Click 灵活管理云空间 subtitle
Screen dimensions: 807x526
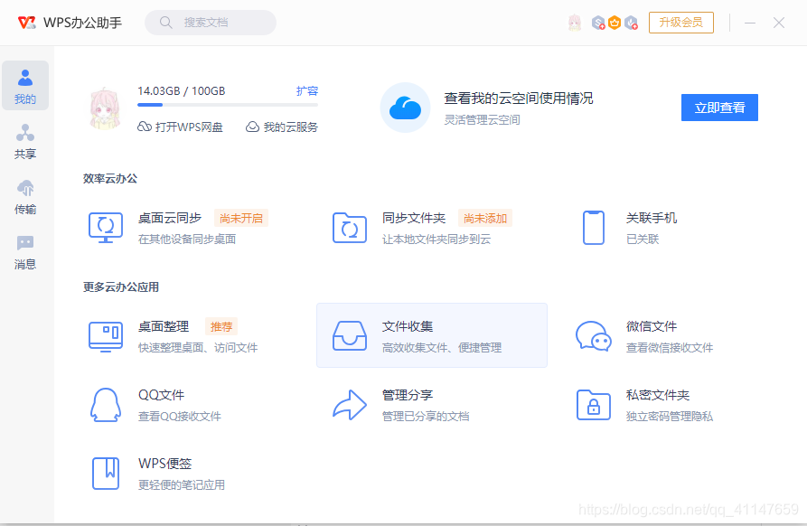[482, 120]
